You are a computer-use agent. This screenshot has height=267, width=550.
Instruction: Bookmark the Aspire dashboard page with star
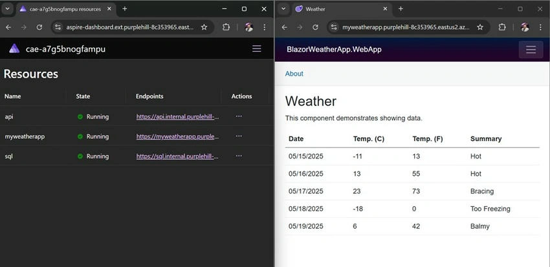pyautogui.click(x=204, y=27)
